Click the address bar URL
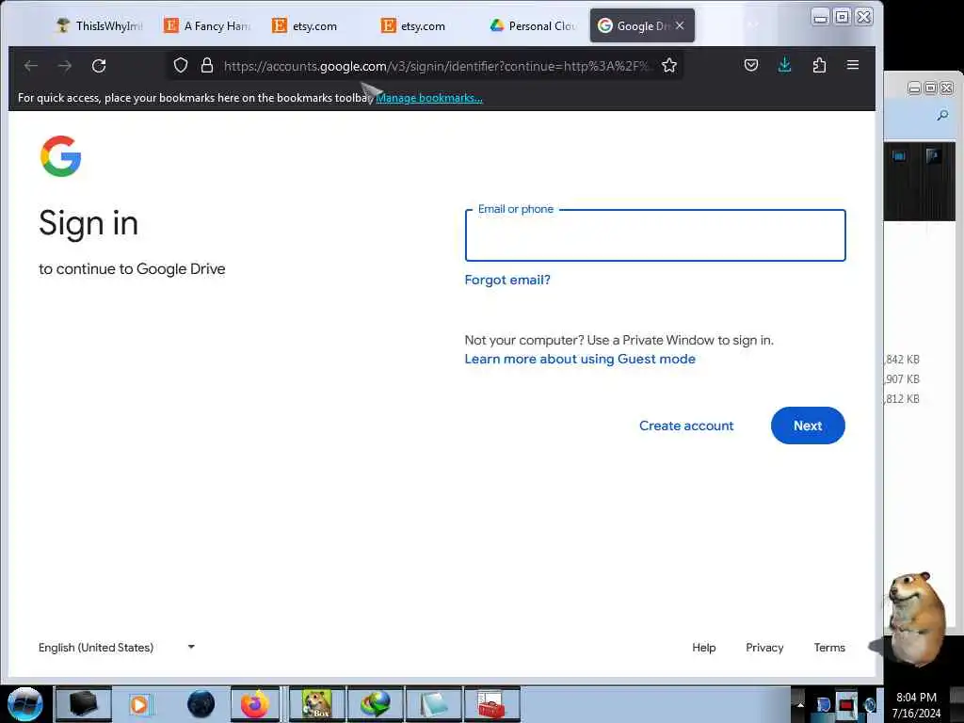 (x=435, y=66)
